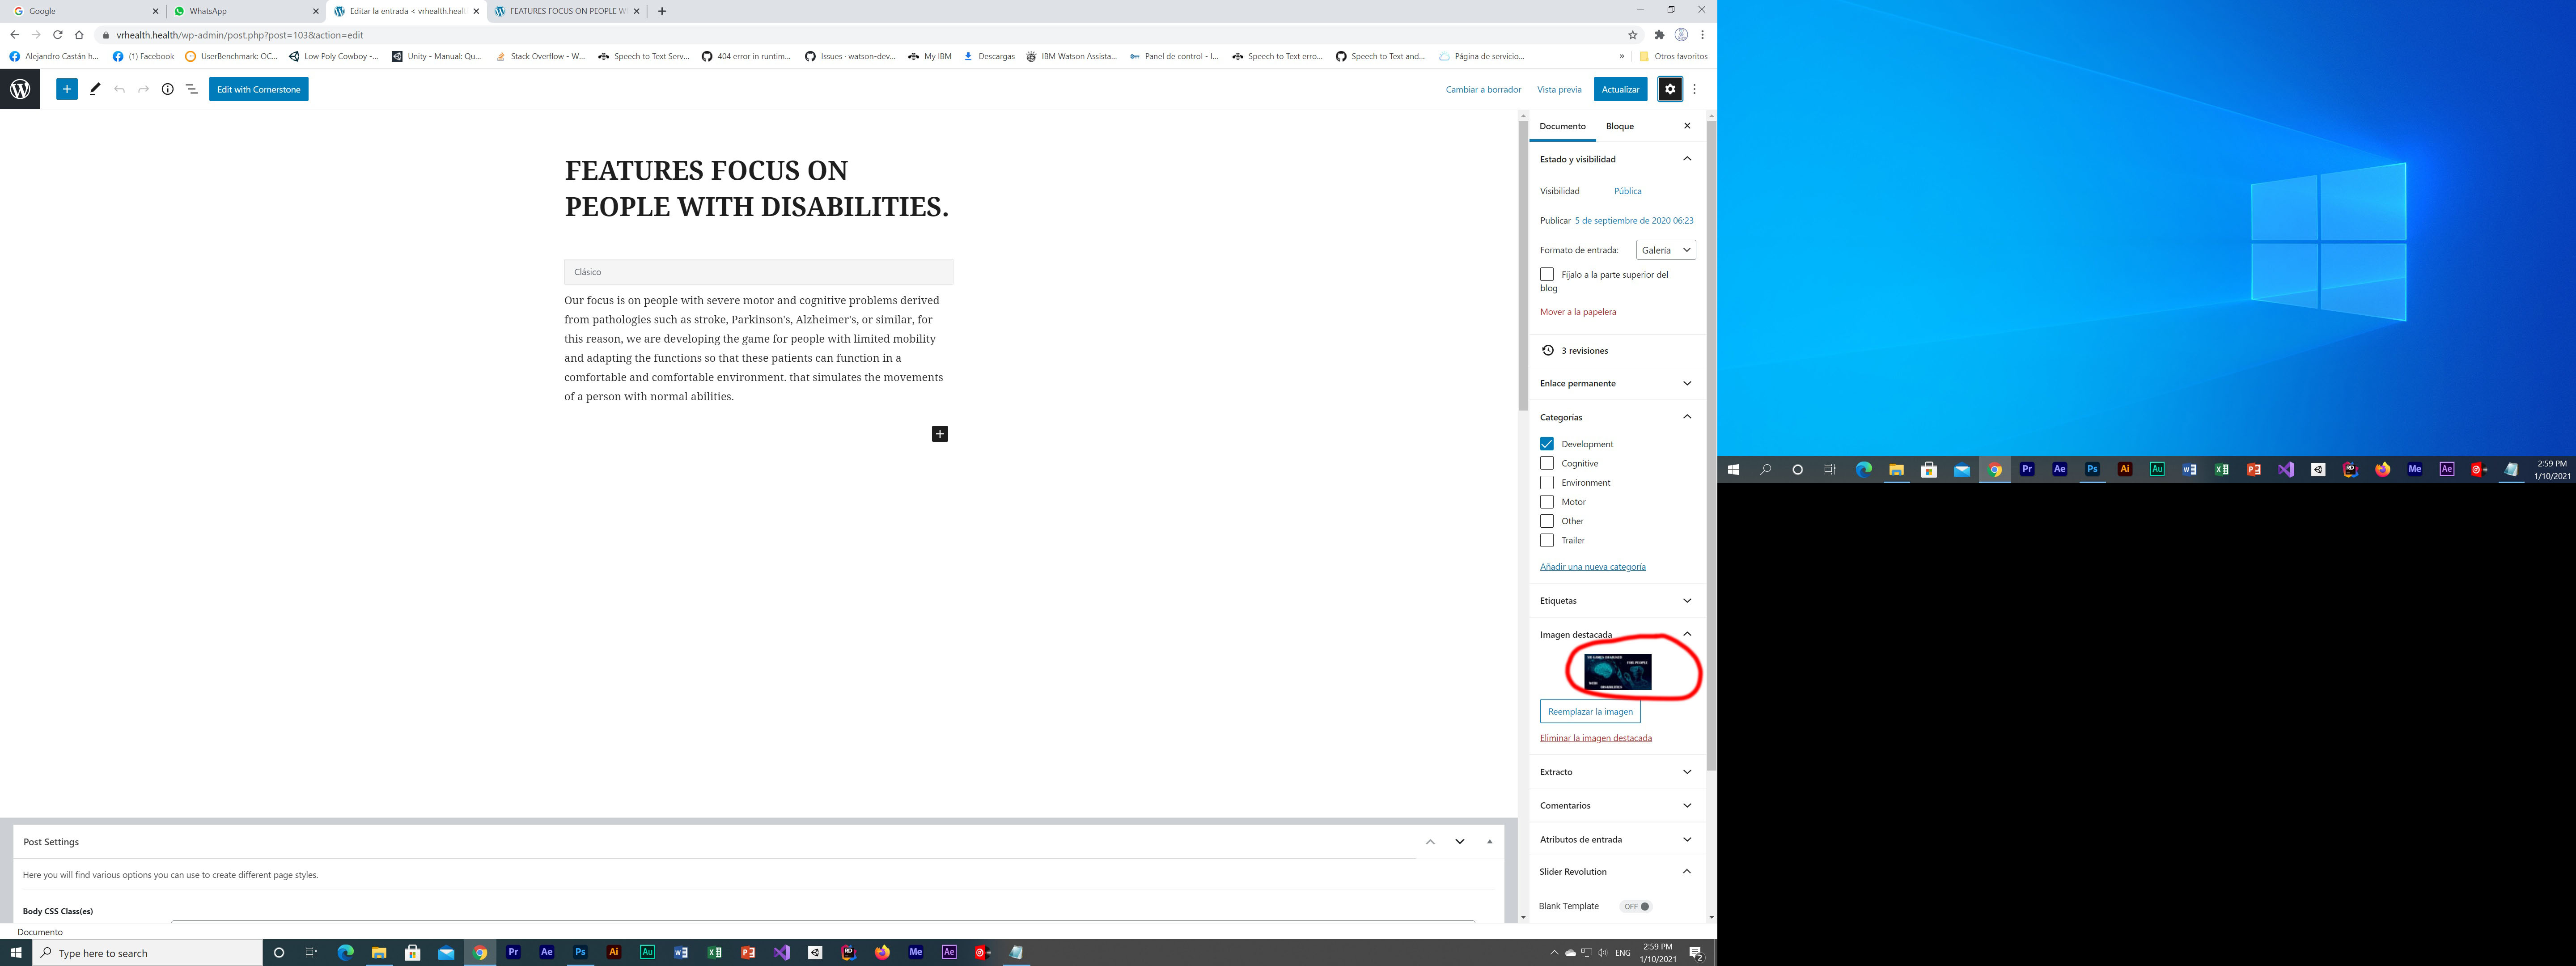Screen dimensions: 2576x966
Task: Check the Other category
Action: pos(1547,521)
